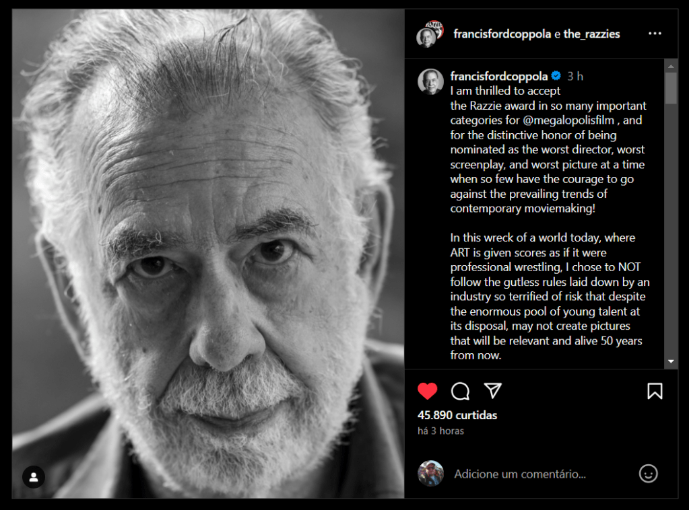Unlike the post via red heart icon

427,391
